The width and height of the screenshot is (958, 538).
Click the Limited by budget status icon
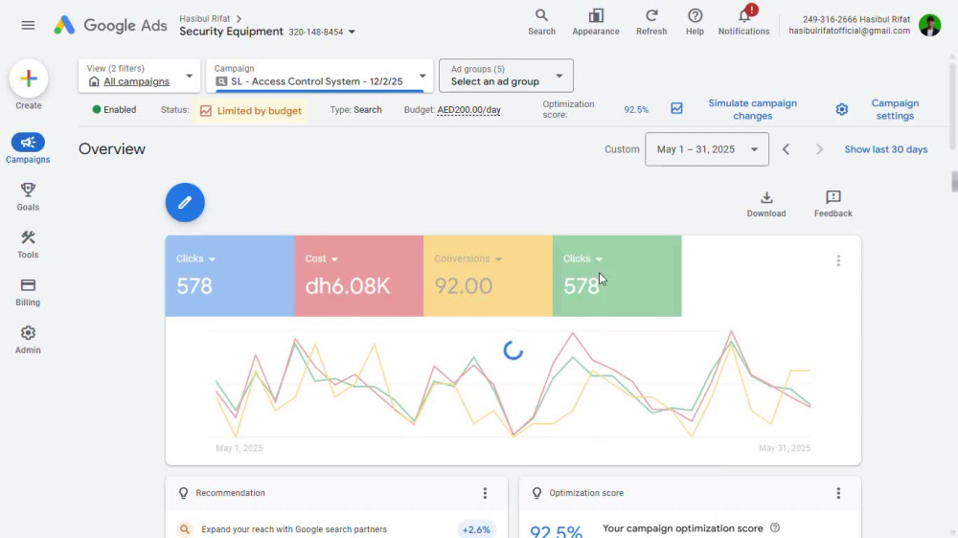click(x=206, y=110)
